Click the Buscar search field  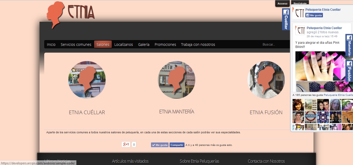(x=275, y=45)
